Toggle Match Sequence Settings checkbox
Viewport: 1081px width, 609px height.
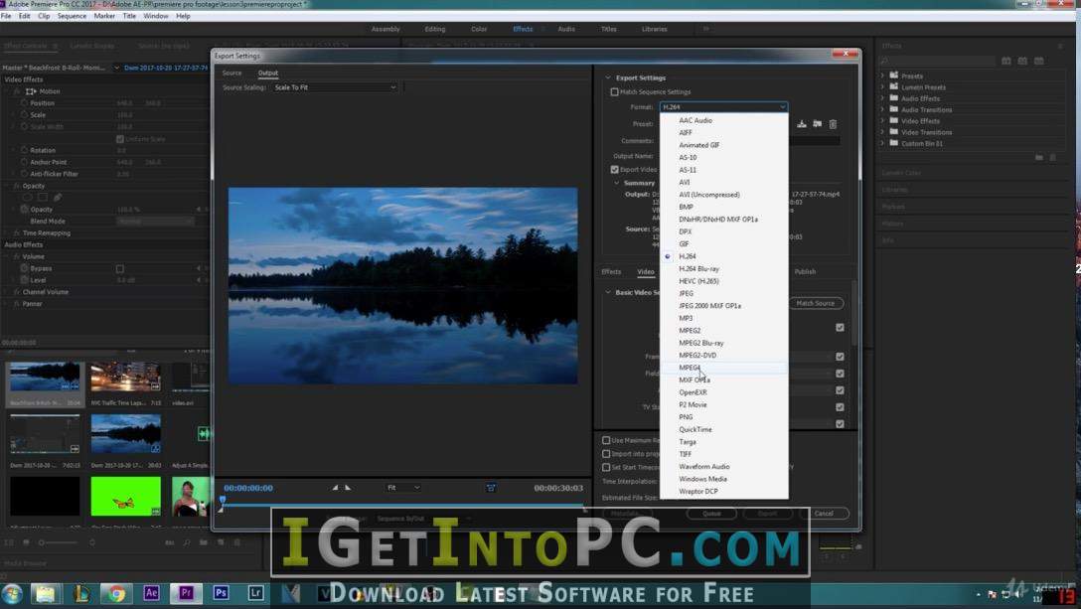point(614,91)
